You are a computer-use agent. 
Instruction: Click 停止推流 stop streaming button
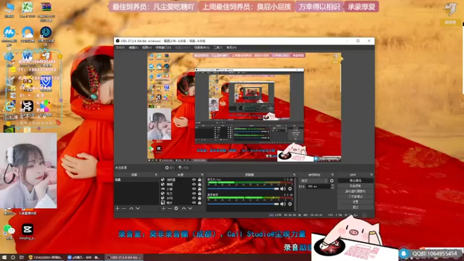pos(355,180)
